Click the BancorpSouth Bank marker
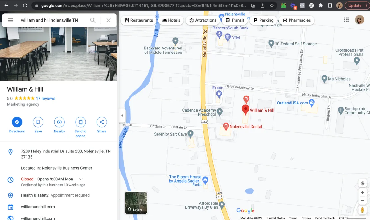 tap(219, 34)
